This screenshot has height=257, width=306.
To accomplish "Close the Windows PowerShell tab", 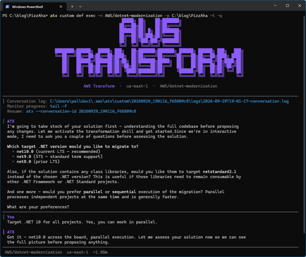I will (x=61, y=7).
